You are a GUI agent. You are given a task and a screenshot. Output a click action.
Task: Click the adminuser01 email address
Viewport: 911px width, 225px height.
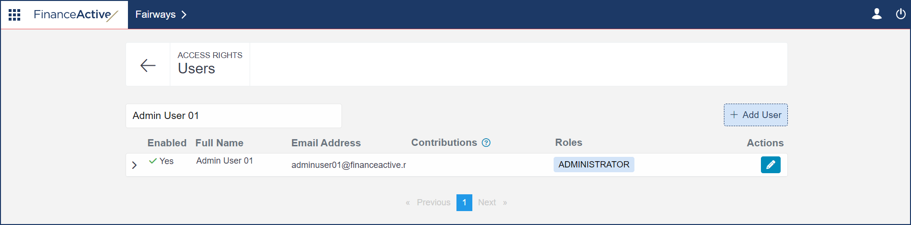click(x=348, y=165)
